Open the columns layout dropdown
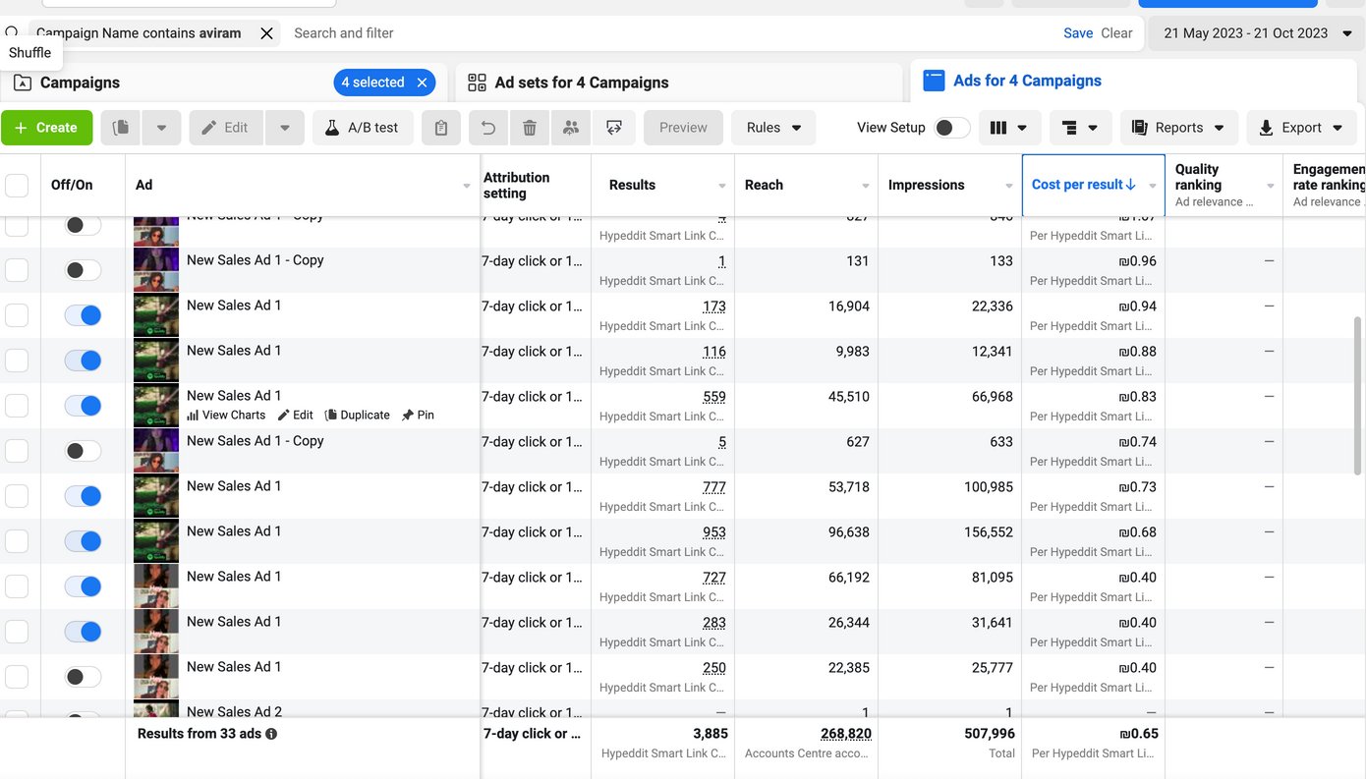 [x=1008, y=128]
